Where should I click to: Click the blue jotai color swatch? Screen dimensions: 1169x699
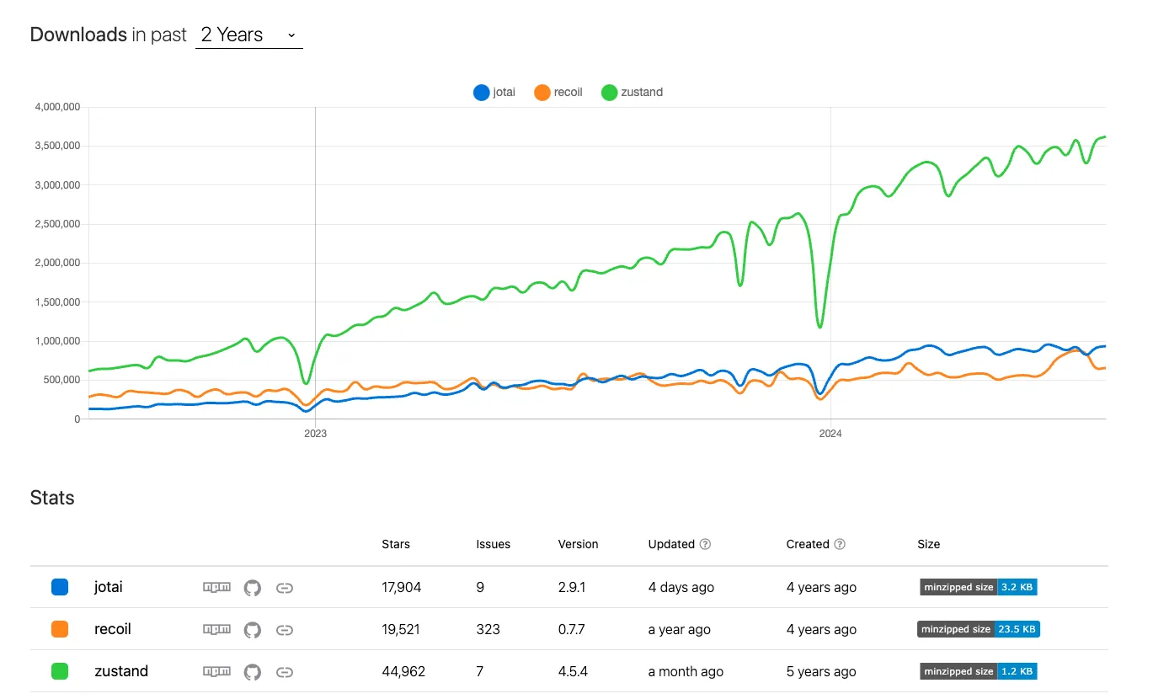click(x=60, y=587)
